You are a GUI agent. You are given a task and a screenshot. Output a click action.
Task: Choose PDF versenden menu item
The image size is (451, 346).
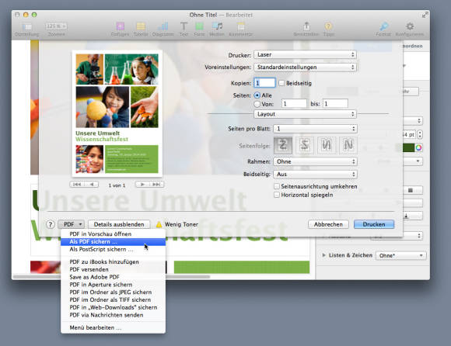113,269
